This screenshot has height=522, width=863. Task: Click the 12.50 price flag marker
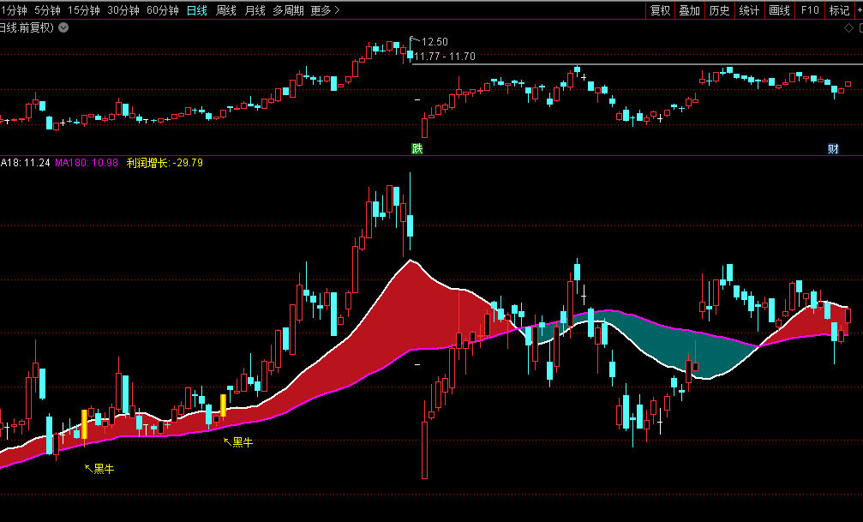point(430,41)
